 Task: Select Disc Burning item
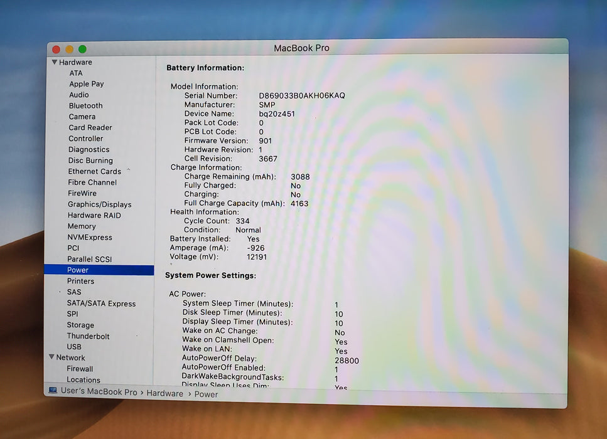coord(90,160)
